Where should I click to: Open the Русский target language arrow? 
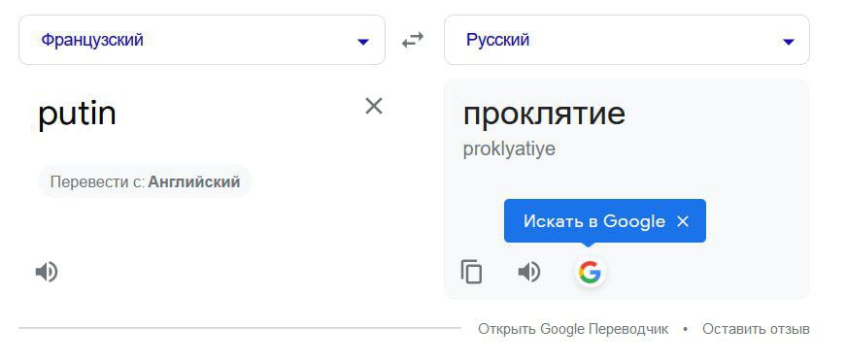click(x=789, y=42)
